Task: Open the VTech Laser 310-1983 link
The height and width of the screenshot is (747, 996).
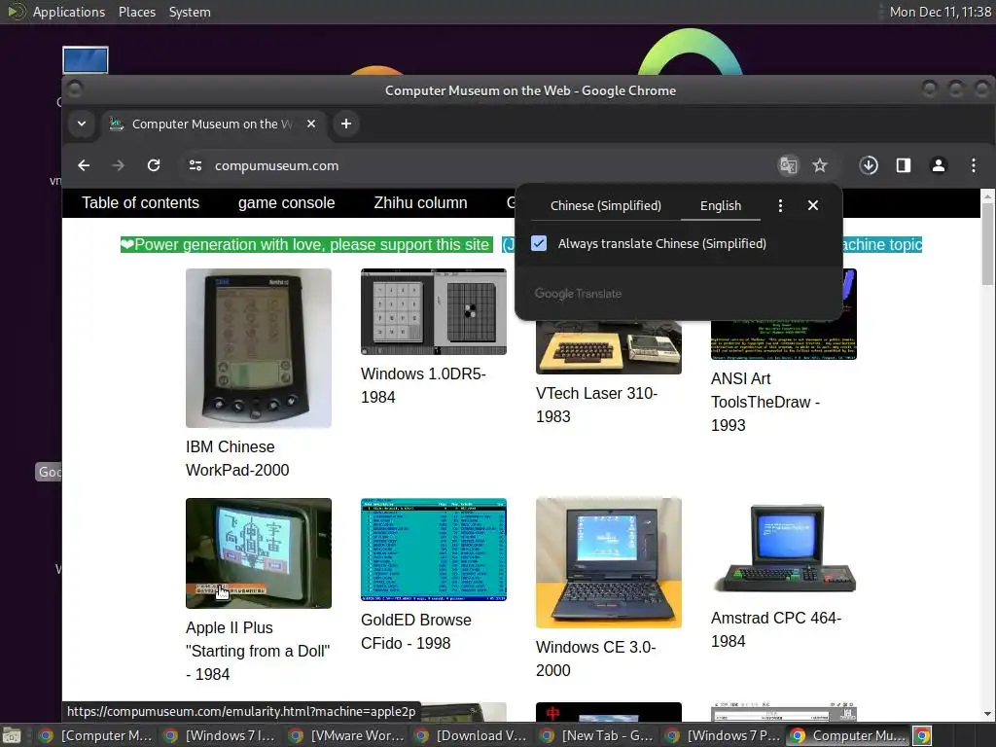Action: click(596, 405)
